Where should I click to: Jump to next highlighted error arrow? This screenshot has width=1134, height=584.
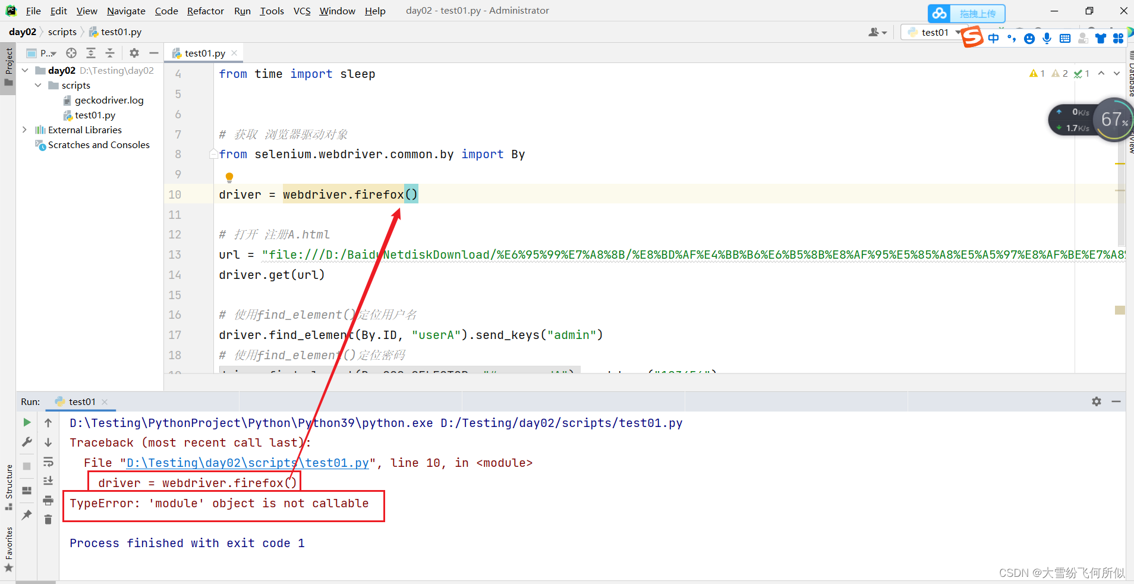coord(1117,73)
